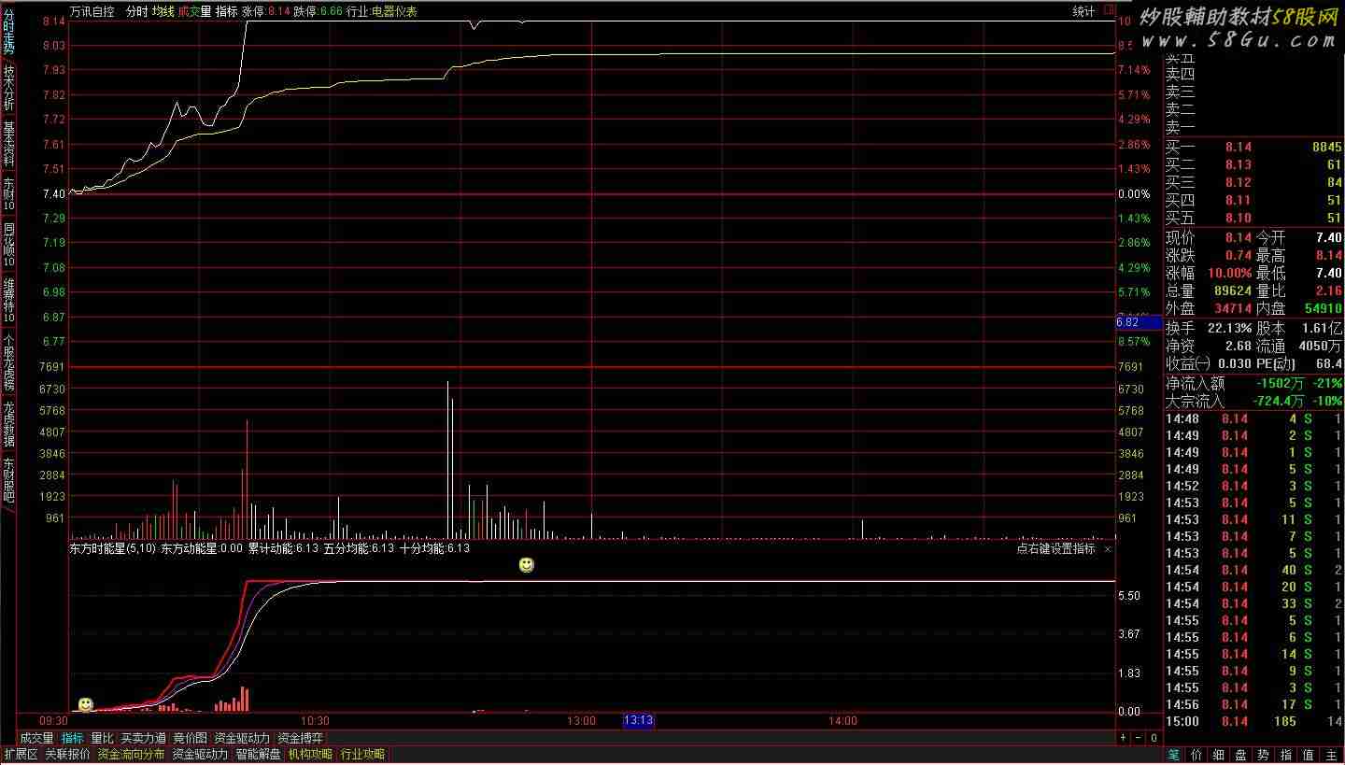
Task: Click the 13:13 time cursor marker
Action: point(639,720)
